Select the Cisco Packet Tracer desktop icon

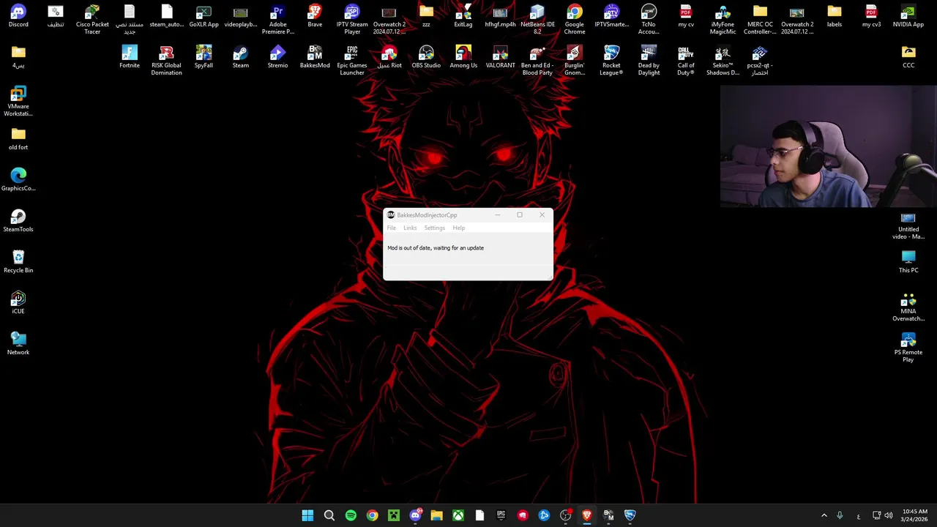92,20
